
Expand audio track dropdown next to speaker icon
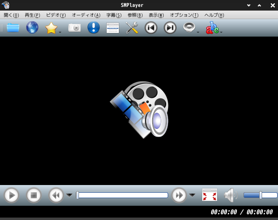198,32
